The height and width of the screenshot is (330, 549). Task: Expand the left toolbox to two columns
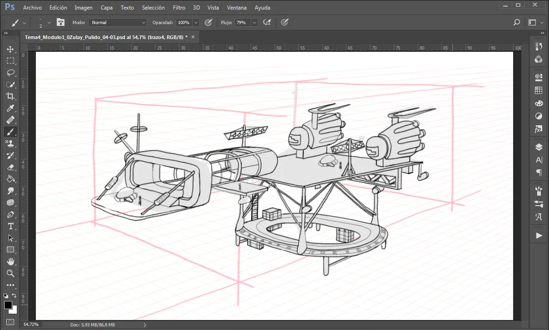point(6,33)
